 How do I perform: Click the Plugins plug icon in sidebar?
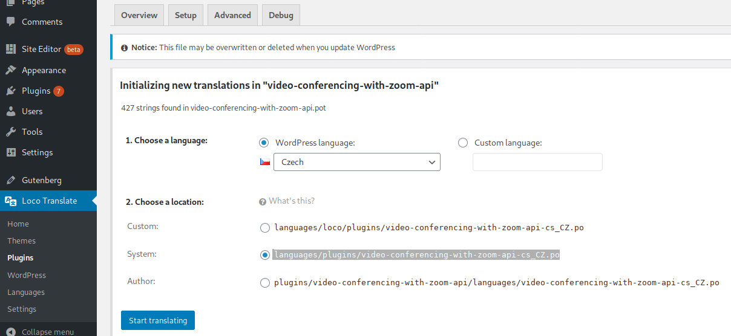pos(11,91)
